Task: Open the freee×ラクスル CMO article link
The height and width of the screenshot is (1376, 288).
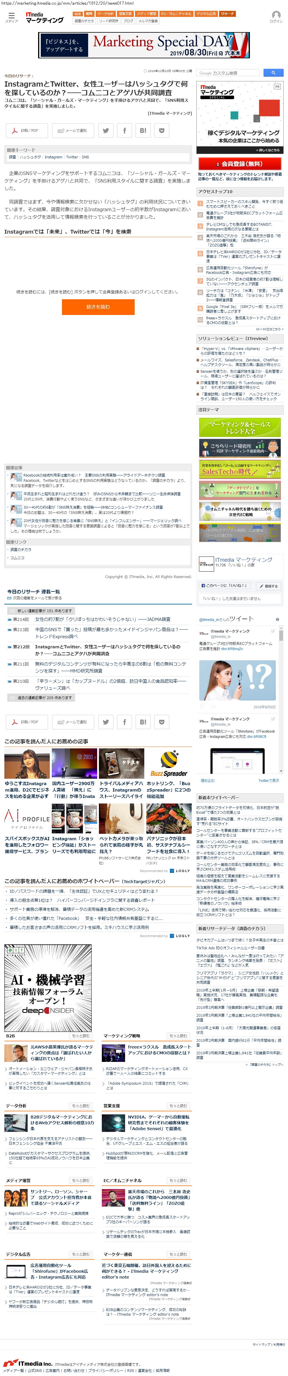Action: tap(159, 1050)
